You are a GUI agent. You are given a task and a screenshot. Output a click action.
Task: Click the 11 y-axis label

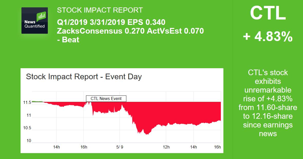point(29,115)
